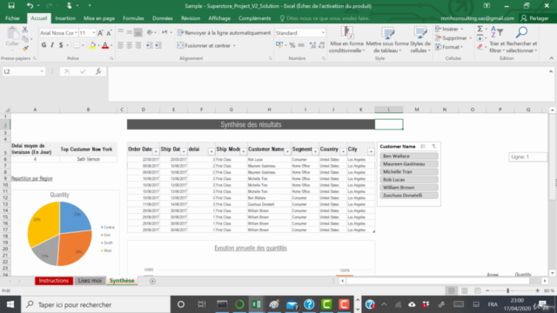The image size is (557, 313).
Task: Toggle Ben Wallace slicer item
Action: [408, 156]
